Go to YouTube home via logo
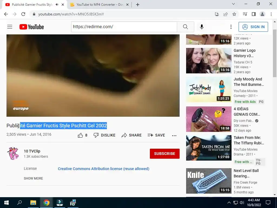Screen dimensions: 277x208 pos(32,27)
